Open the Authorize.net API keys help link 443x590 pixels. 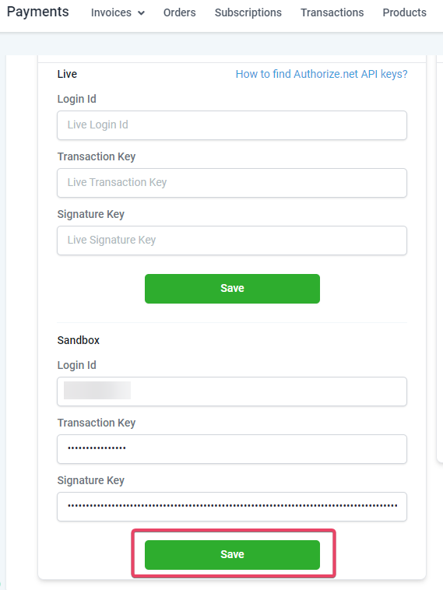(x=322, y=74)
